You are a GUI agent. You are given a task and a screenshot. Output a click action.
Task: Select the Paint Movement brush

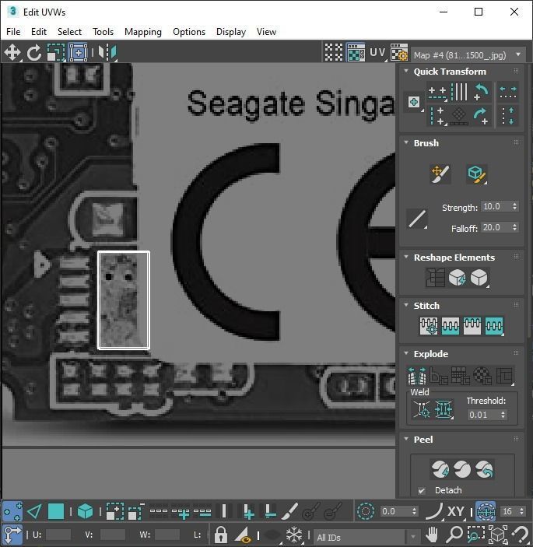click(440, 174)
